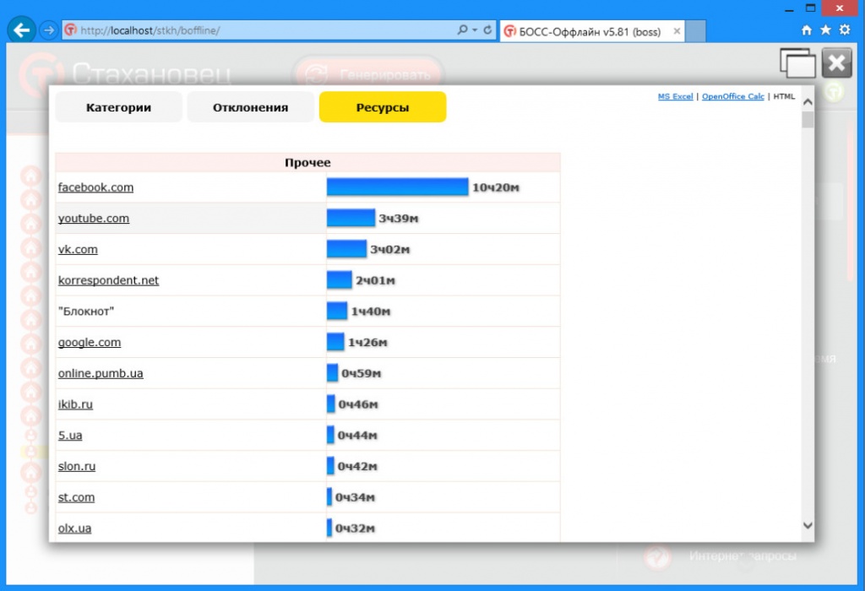Click the "Блокнот" row label
The width and height of the screenshot is (865, 591).
click(x=86, y=312)
